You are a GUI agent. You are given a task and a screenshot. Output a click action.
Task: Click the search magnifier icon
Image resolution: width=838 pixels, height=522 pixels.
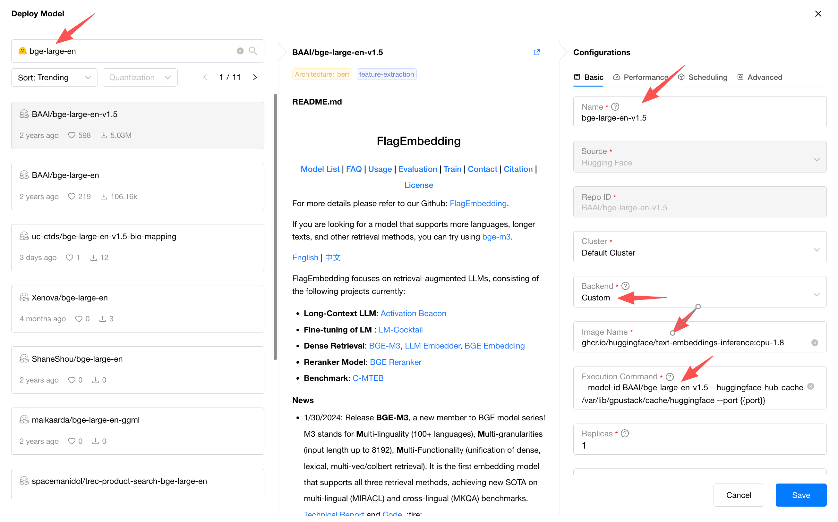253,51
